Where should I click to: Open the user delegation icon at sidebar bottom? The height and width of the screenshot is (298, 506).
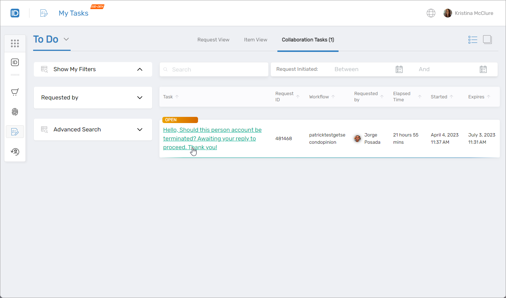[15, 152]
